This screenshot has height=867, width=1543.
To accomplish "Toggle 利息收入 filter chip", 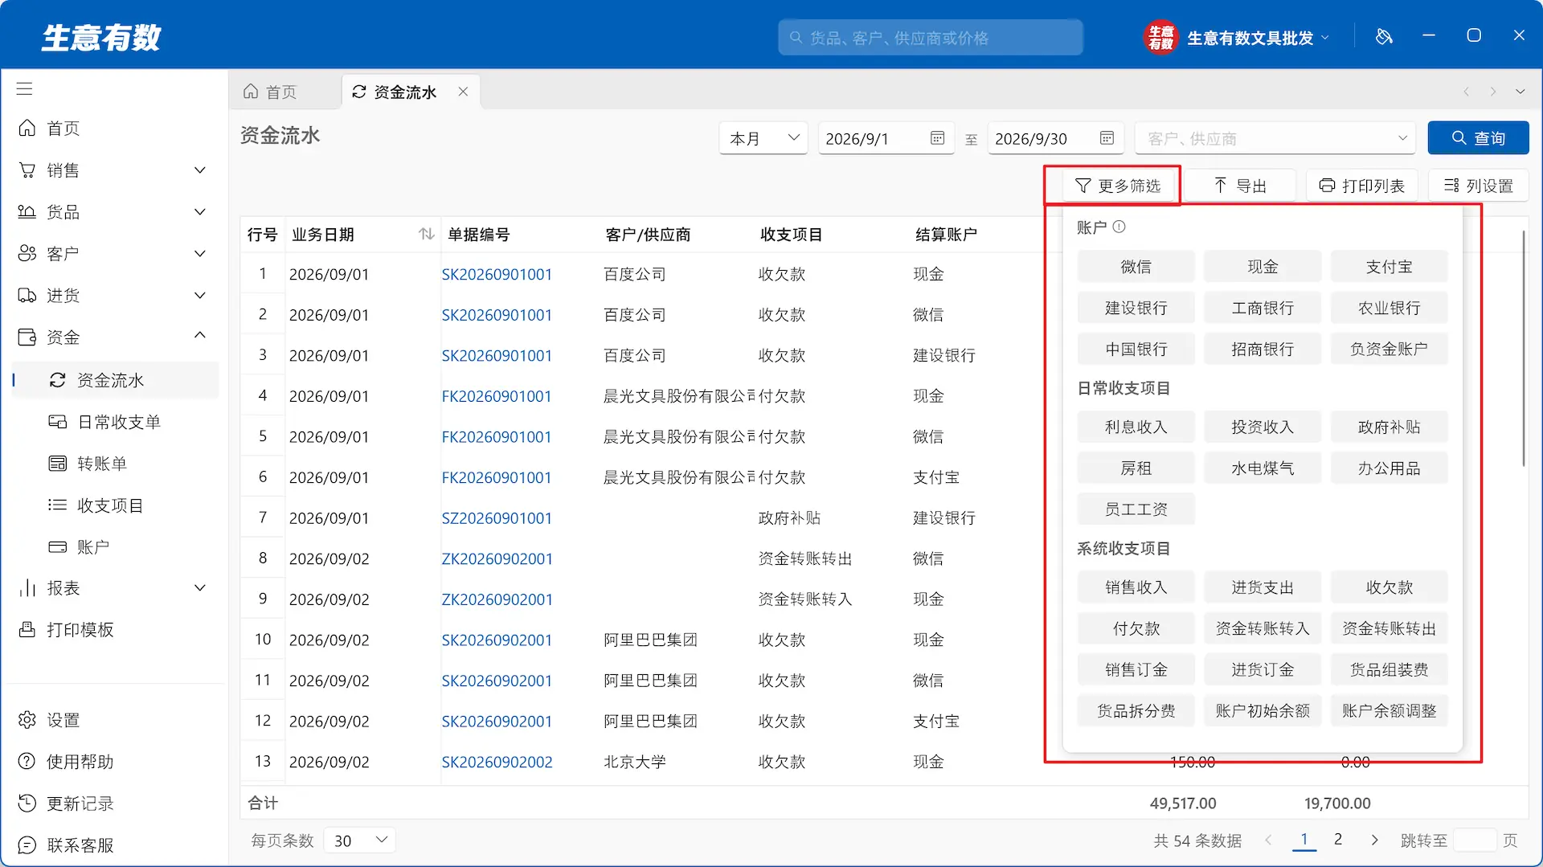I will pyautogui.click(x=1136, y=427).
